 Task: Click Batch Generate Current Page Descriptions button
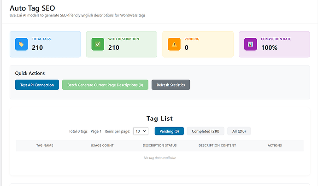pyautogui.click(x=105, y=85)
